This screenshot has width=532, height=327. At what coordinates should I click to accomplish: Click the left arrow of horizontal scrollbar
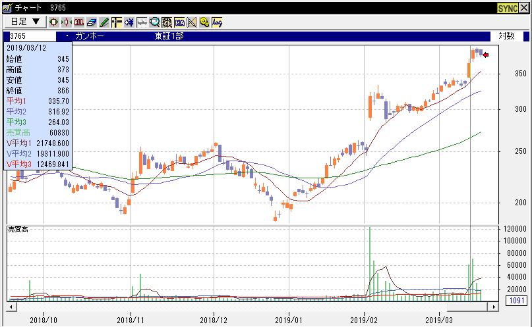pos(11,307)
